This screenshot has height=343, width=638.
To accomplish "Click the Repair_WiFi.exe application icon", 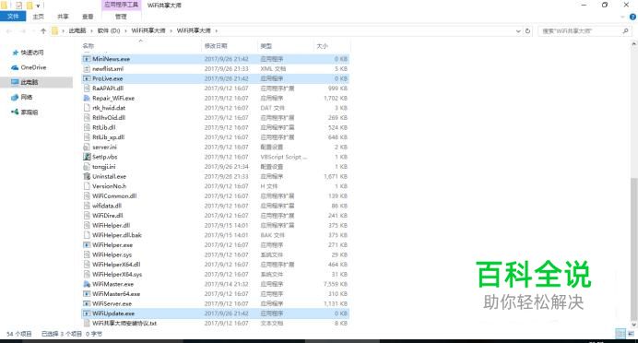I will point(87,98).
